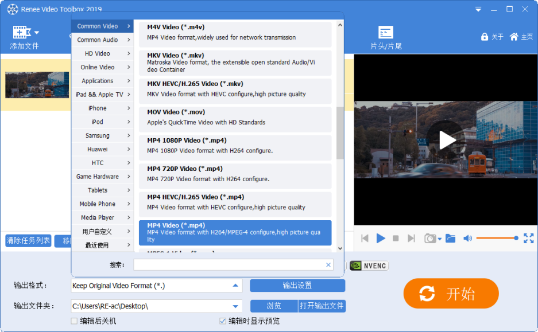Open the HTC category
The height and width of the screenshot is (332, 538).
pyautogui.click(x=103, y=163)
